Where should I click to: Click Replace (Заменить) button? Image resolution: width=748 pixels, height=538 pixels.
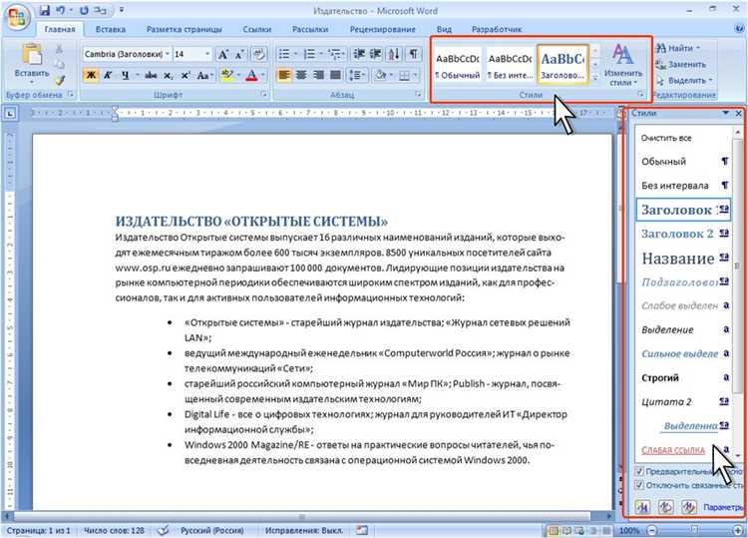click(x=681, y=64)
